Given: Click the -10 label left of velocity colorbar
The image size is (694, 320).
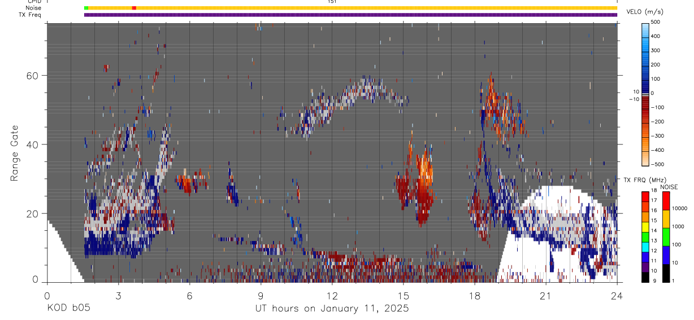Looking at the screenshot, I should click(633, 99).
